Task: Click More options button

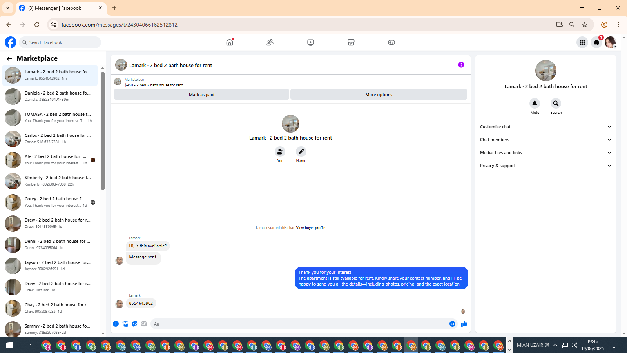Action: [x=379, y=95]
